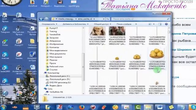Click the Windows Start orb
Screen dimensions: 196x110
(3, 107)
